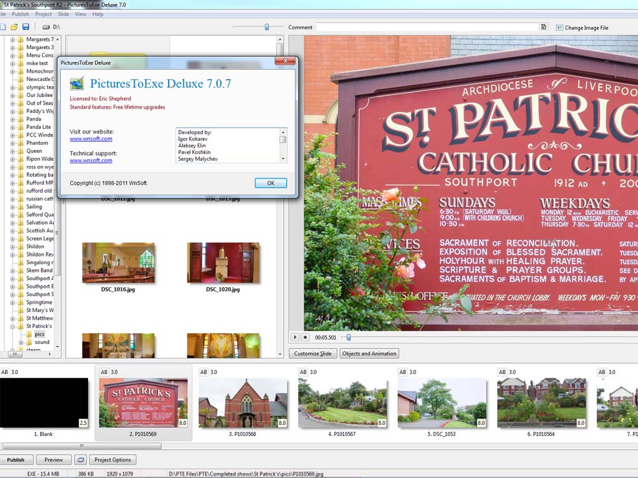Expand the Panda folder node
Screen dimensions: 638x478
(x=13, y=119)
